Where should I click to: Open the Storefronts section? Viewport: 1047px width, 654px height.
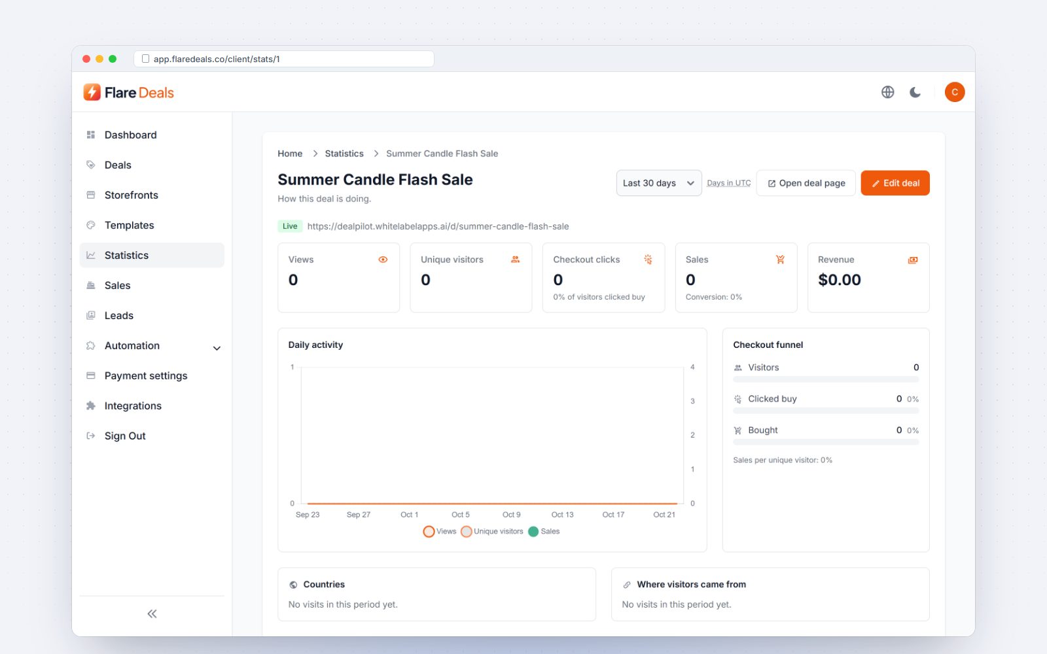pyautogui.click(x=152, y=195)
